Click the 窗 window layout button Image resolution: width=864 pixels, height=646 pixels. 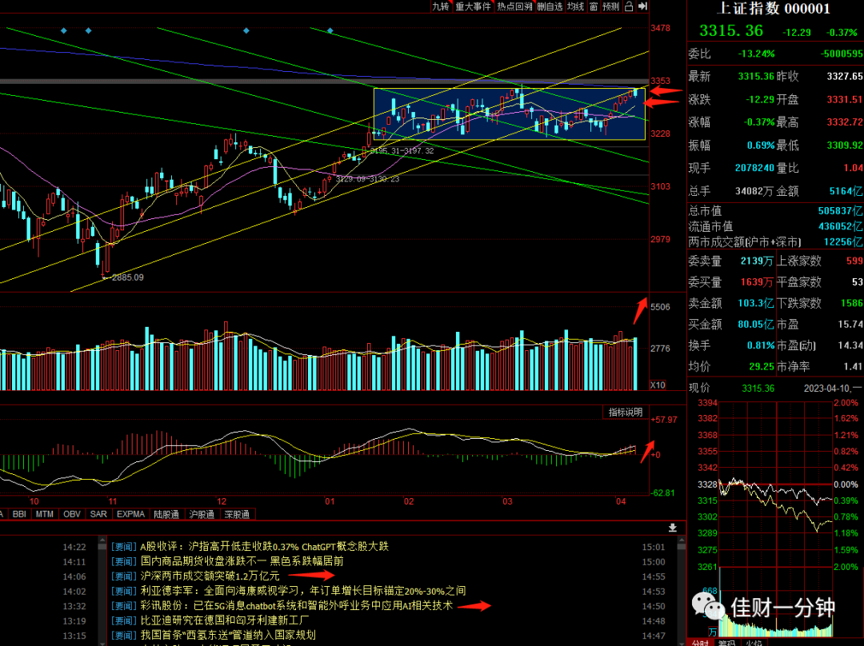point(594,6)
